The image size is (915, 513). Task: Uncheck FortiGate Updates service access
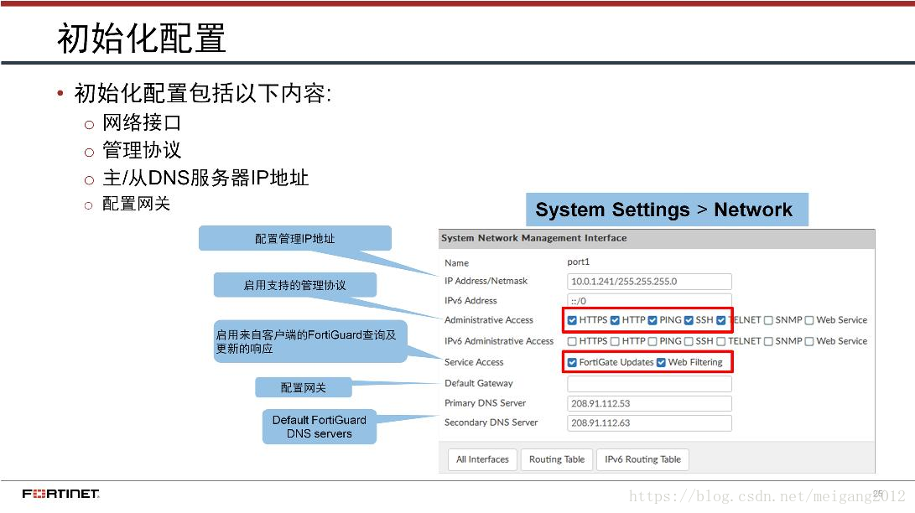pos(572,363)
